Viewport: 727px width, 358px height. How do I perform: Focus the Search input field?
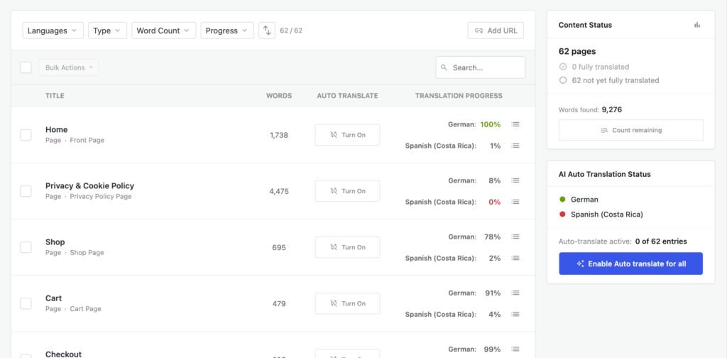481,67
